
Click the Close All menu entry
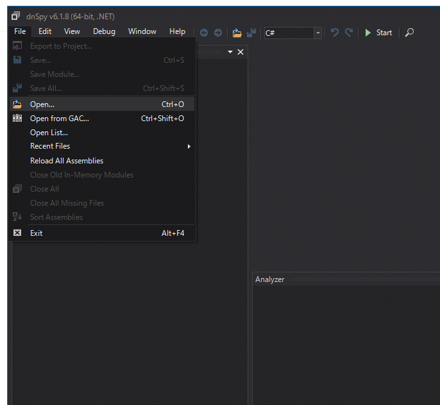(102, 189)
